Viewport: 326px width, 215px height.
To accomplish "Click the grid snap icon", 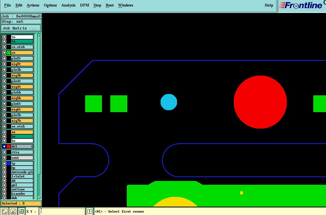I will (22, 211).
